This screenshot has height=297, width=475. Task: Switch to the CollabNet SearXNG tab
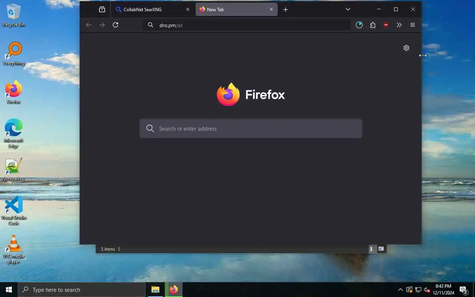pyautogui.click(x=153, y=9)
